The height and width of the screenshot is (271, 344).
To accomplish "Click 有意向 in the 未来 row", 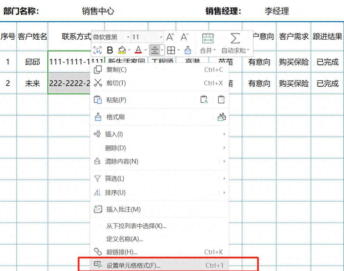I will pos(259,83).
